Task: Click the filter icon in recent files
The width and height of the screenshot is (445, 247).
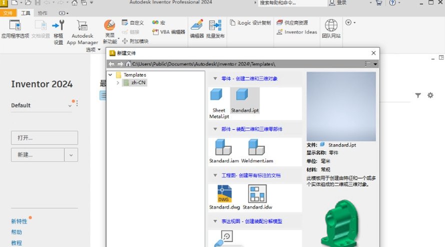Action: [x=418, y=95]
